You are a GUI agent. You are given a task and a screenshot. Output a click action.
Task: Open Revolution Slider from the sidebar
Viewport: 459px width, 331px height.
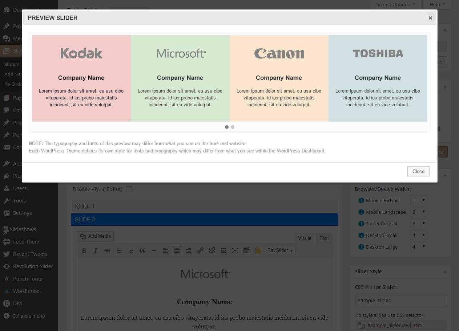point(32,266)
